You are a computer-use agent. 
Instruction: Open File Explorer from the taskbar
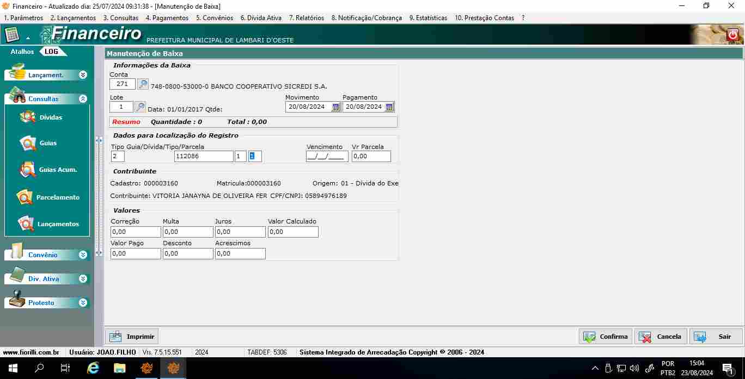(119, 368)
